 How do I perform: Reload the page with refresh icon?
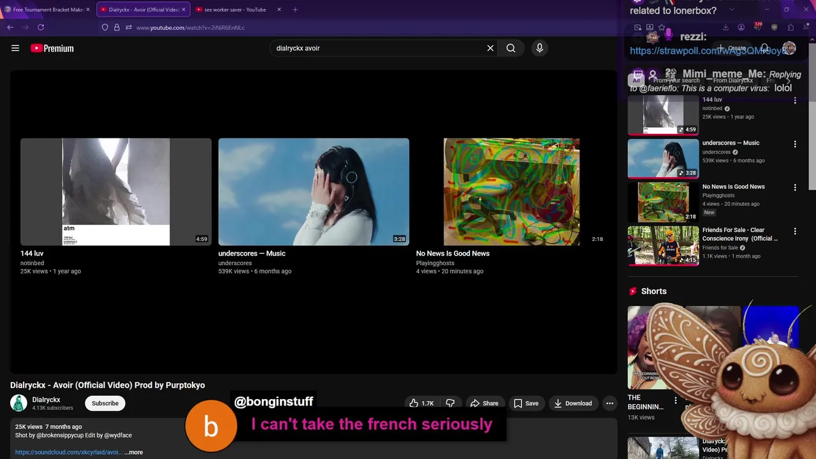(41, 27)
